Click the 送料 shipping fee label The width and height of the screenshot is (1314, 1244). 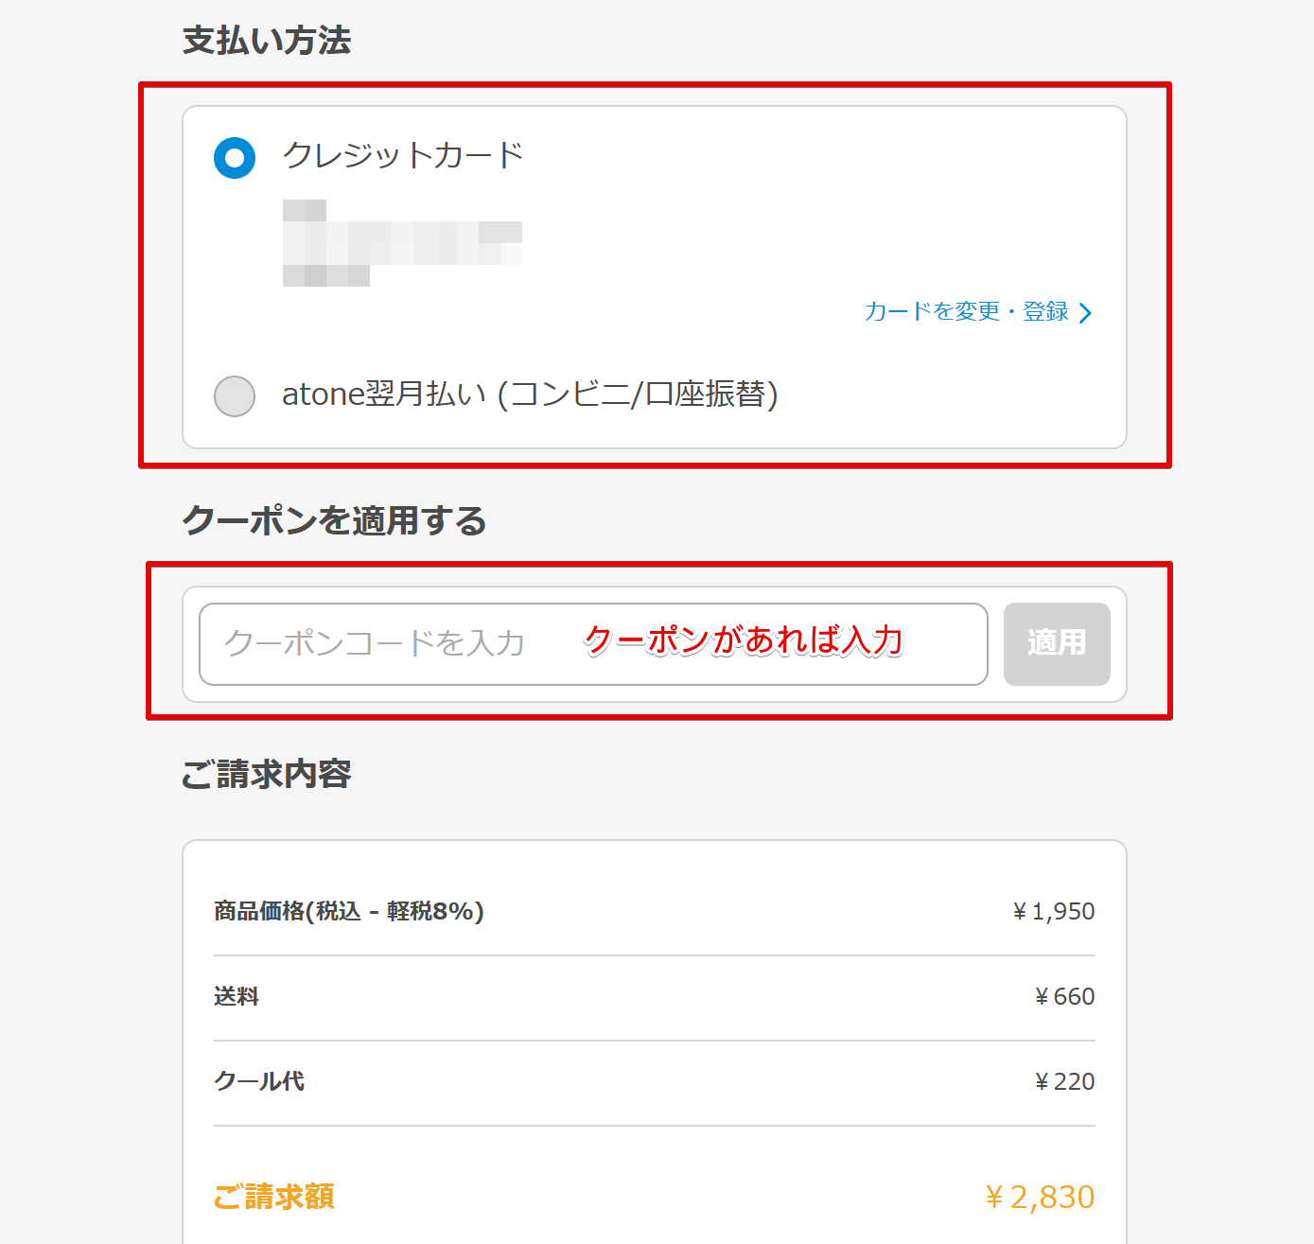point(237,996)
